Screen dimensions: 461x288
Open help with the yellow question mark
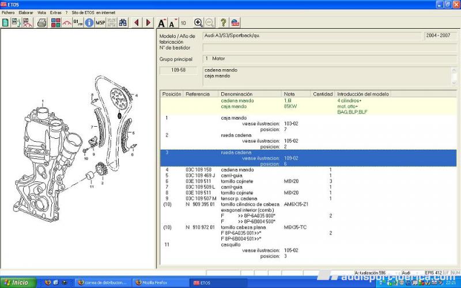click(x=223, y=22)
